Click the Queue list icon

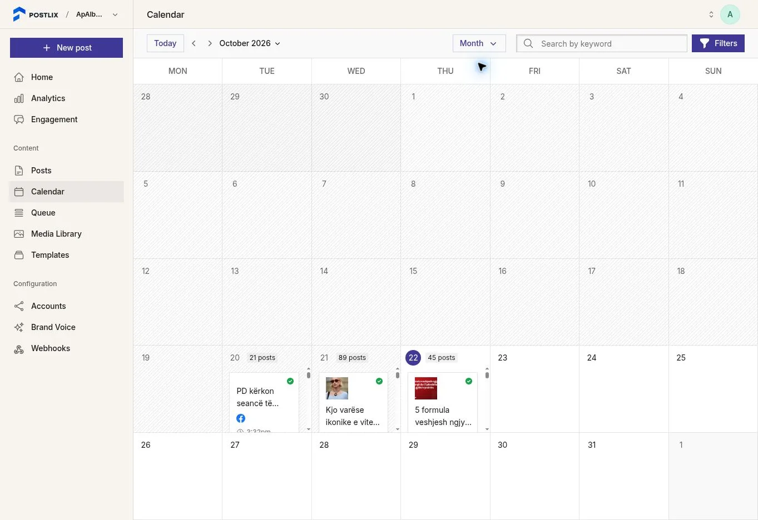[x=19, y=213]
